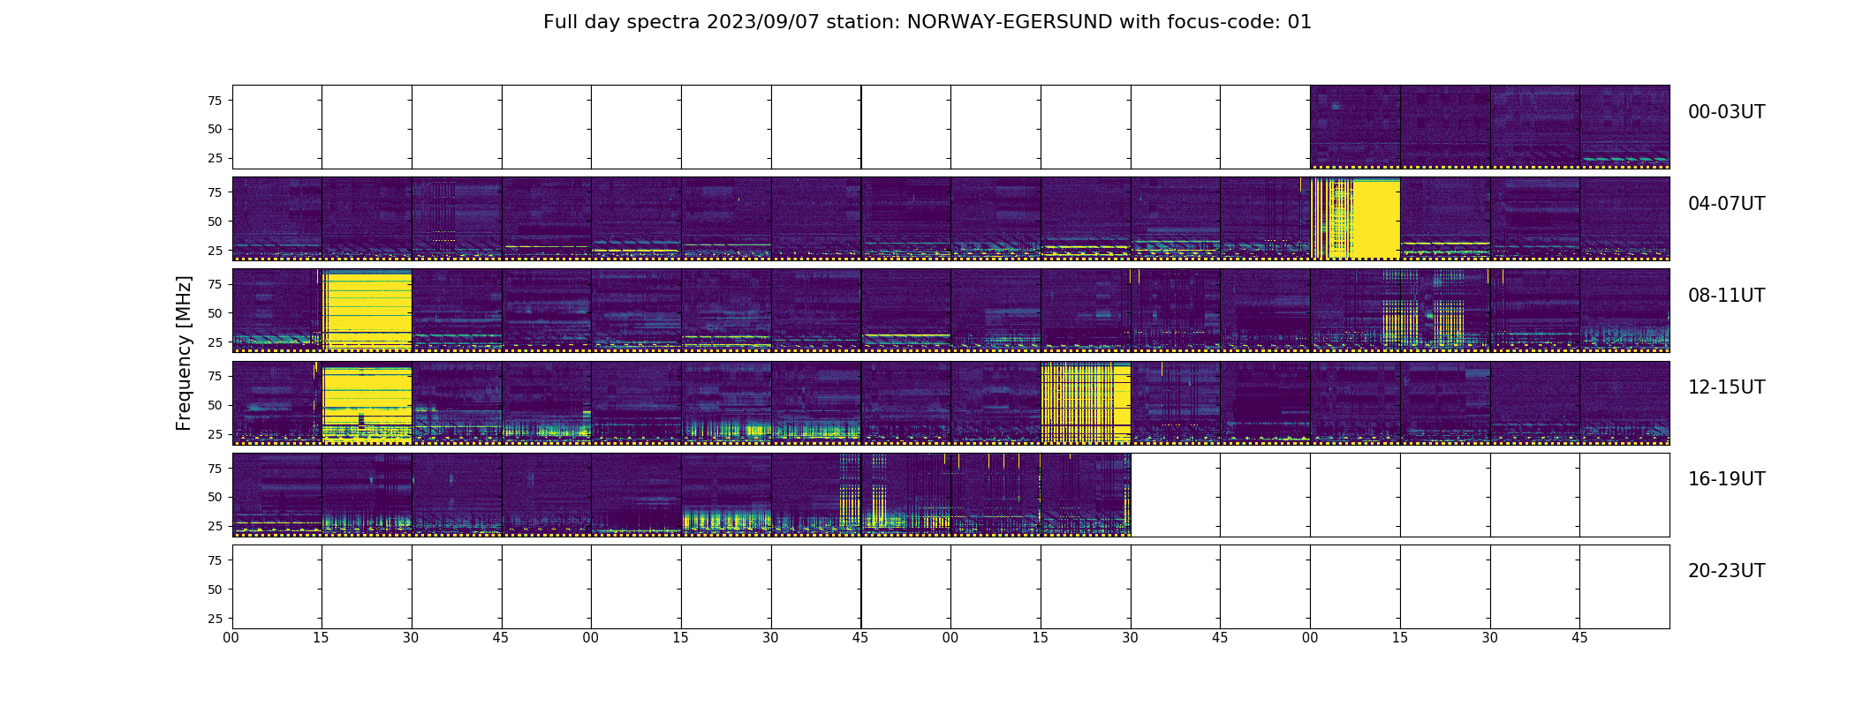The height and width of the screenshot is (706, 1855).
Task: Select the last spectrogram panel of the 08-11UT row
Action: click(1624, 311)
